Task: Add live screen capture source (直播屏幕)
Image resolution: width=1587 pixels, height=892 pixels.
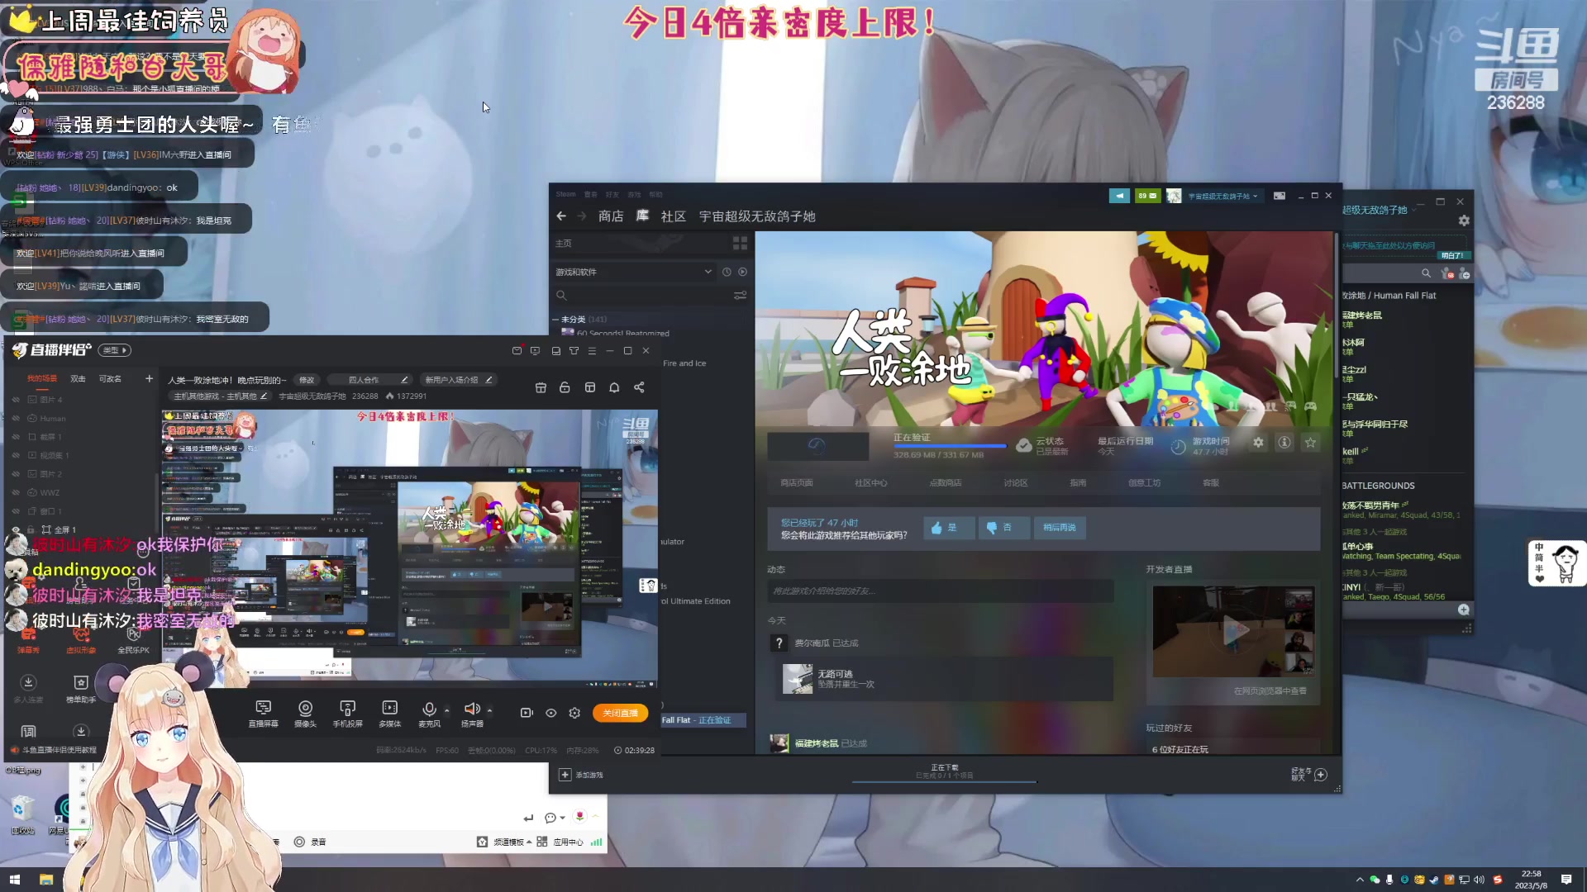Action: point(263,713)
